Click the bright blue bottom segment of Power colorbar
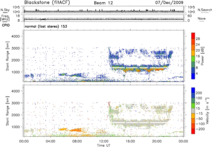Viewport: 212px width, 147px height. 193,76
